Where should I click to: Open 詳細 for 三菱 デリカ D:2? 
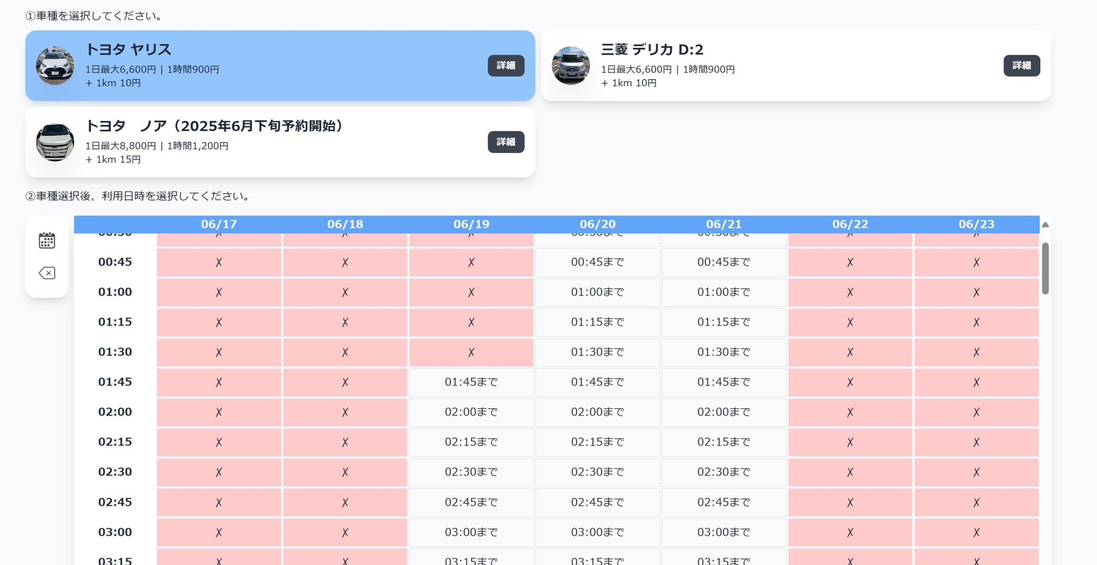pyautogui.click(x=1021, y=66)
